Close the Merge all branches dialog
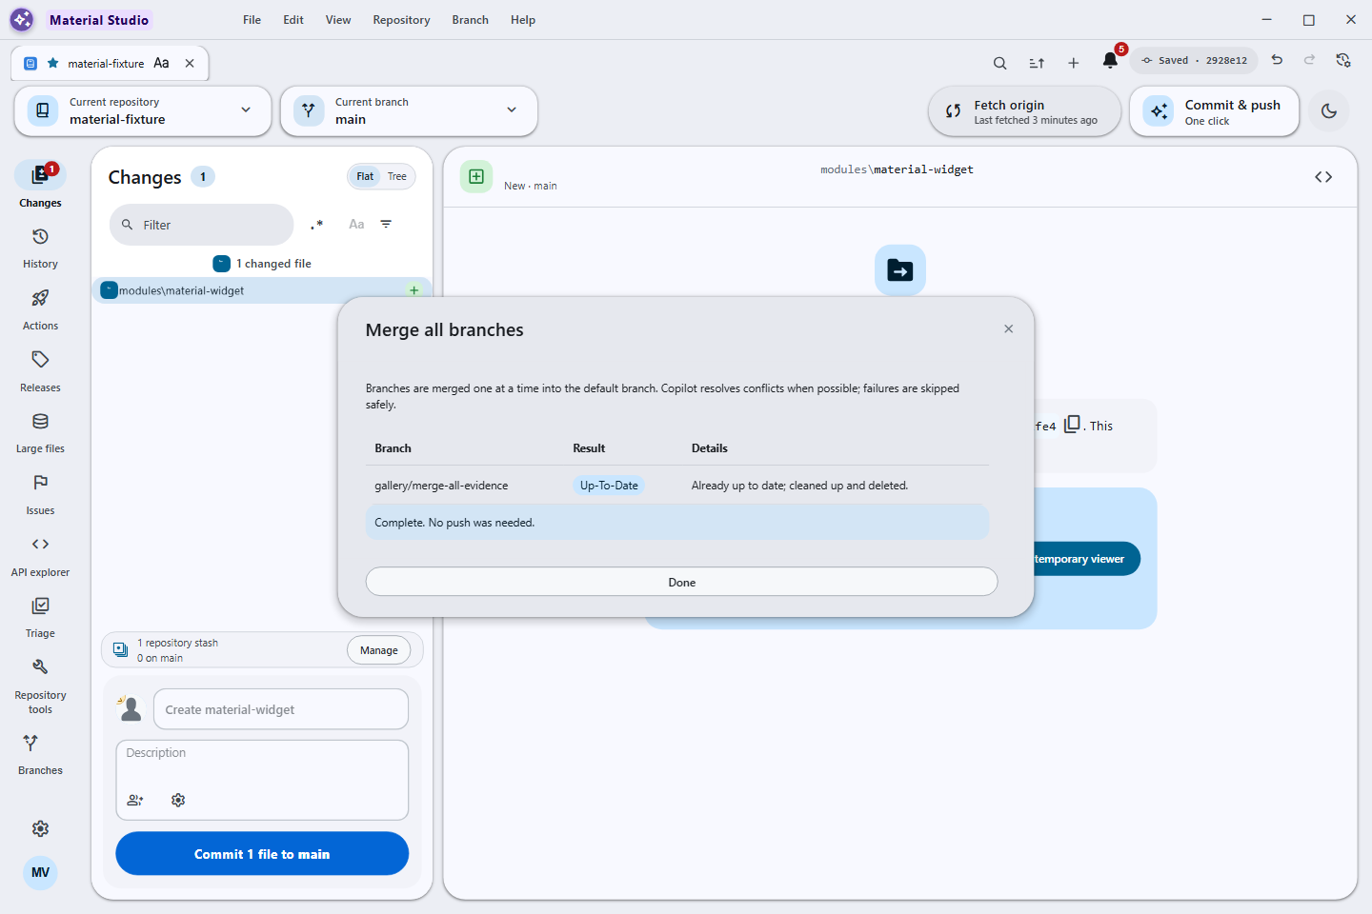Viewport: 1372px width, 914px height. 1008,328
